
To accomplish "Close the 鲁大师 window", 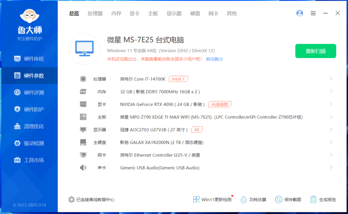I will [x=338, y=13].
